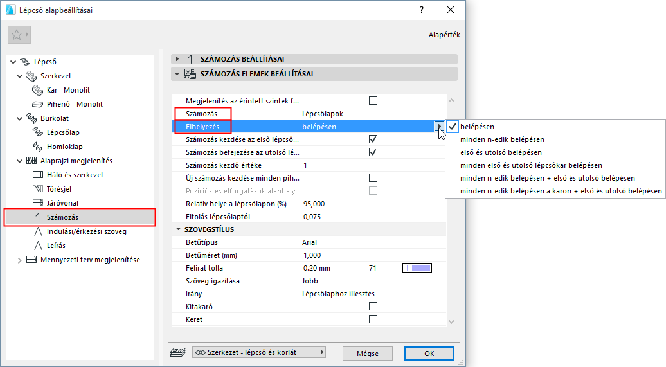Collapse the Burkolat tree node
The image size is (666, 367).
click(x=19, y=118)
